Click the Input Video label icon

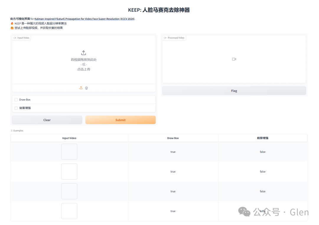coord(15,38)
